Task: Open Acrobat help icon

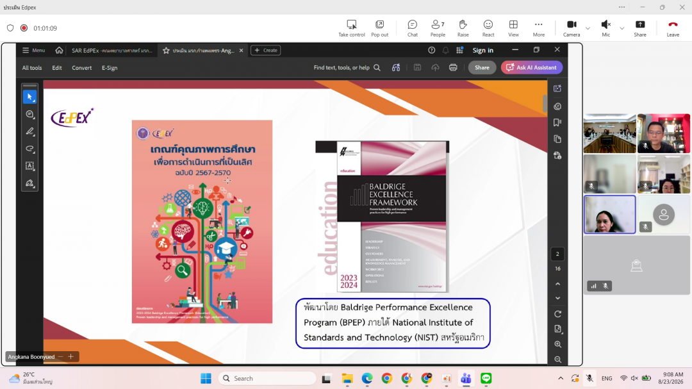Action: click(x=432, y=51)
